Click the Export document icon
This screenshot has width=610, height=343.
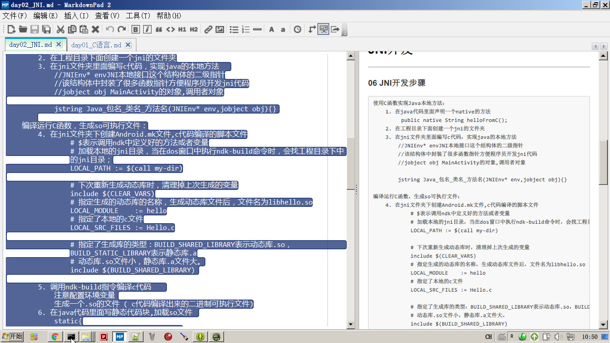335,29
